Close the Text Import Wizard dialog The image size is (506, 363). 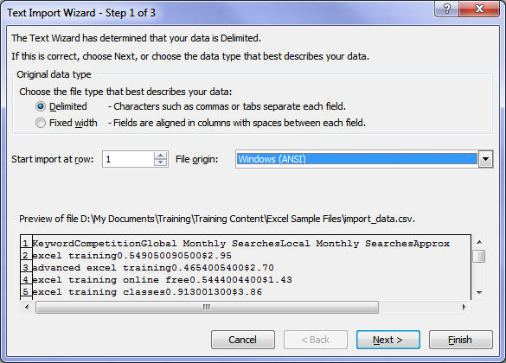coord(480,9)
